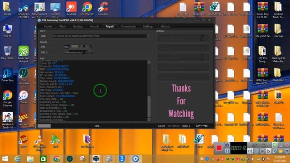This screenshot has height=163, width=290.
Task: Click recorder camera snapshot icon
Action: tap(227, 145)
